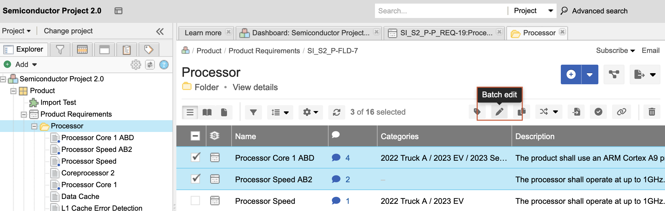Click the document-with-arrow toolbar icon
Screen dimensions: 665x211
coord(576,112)
